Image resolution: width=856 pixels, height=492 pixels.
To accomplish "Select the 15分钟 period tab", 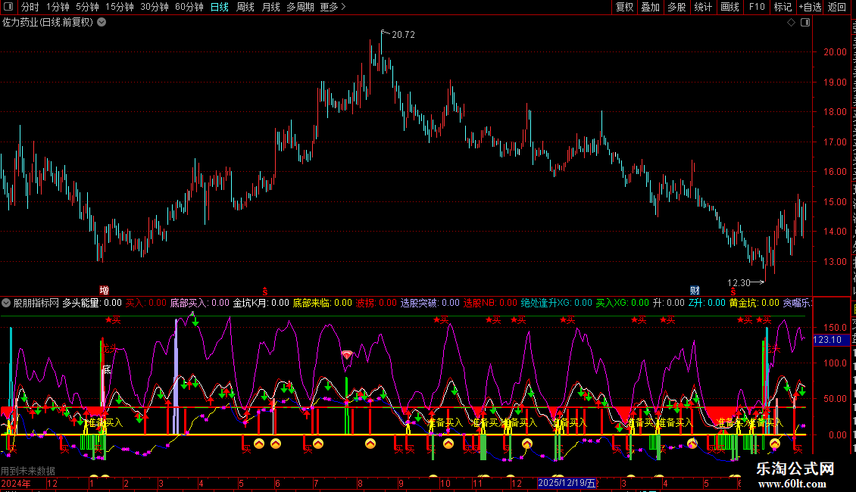I will pyautogui.click(x=120, y=7).
